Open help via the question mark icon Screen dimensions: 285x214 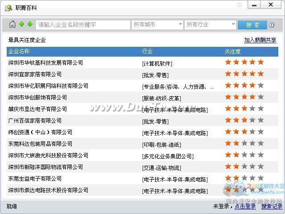coord(272,25)
